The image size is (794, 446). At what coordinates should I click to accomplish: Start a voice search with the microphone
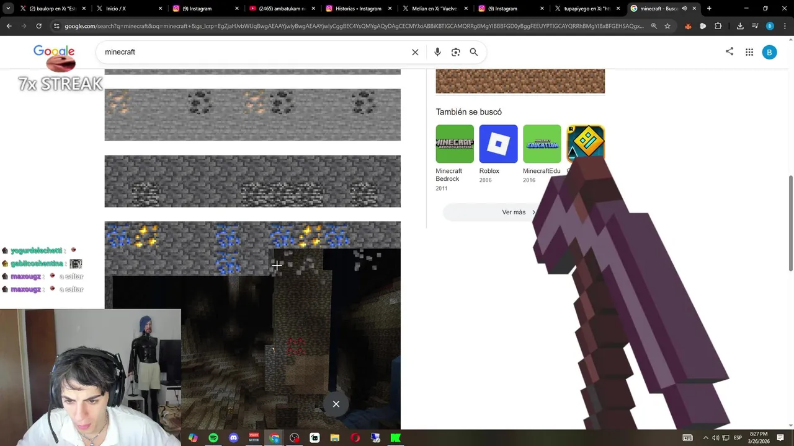(437, 52)
